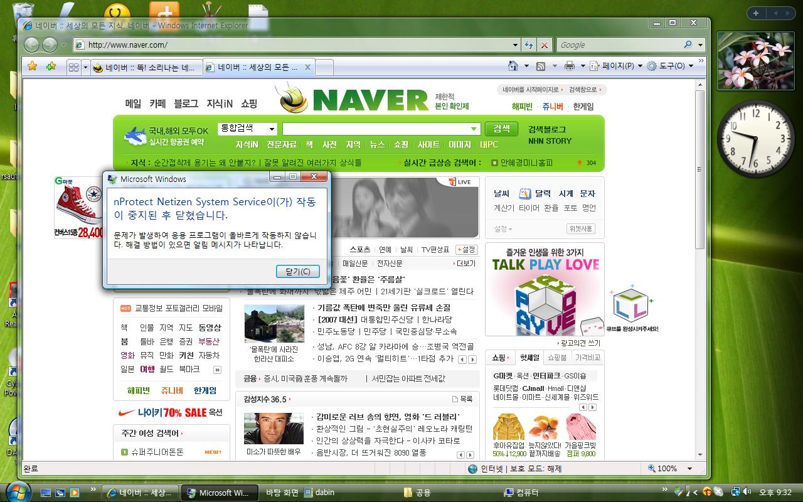803x502 pixels.
Task: Click the Print icon in IE toolbar
Action: pos(570,66)
